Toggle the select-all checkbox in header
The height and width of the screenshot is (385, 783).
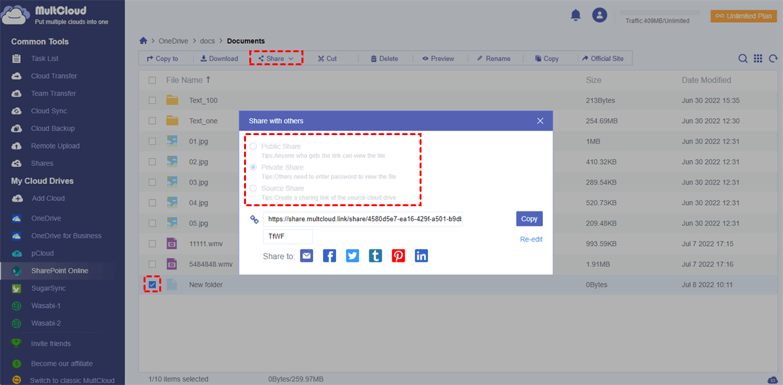(152, 80)
